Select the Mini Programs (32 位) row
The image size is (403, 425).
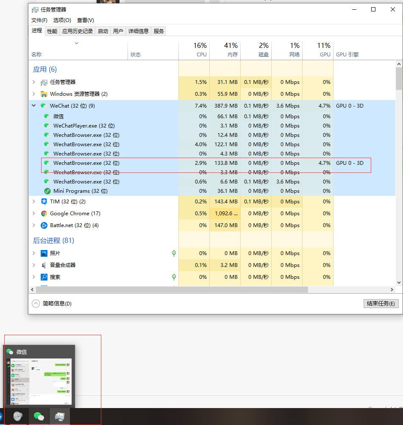pyautogui.click(x=212, y=191)
